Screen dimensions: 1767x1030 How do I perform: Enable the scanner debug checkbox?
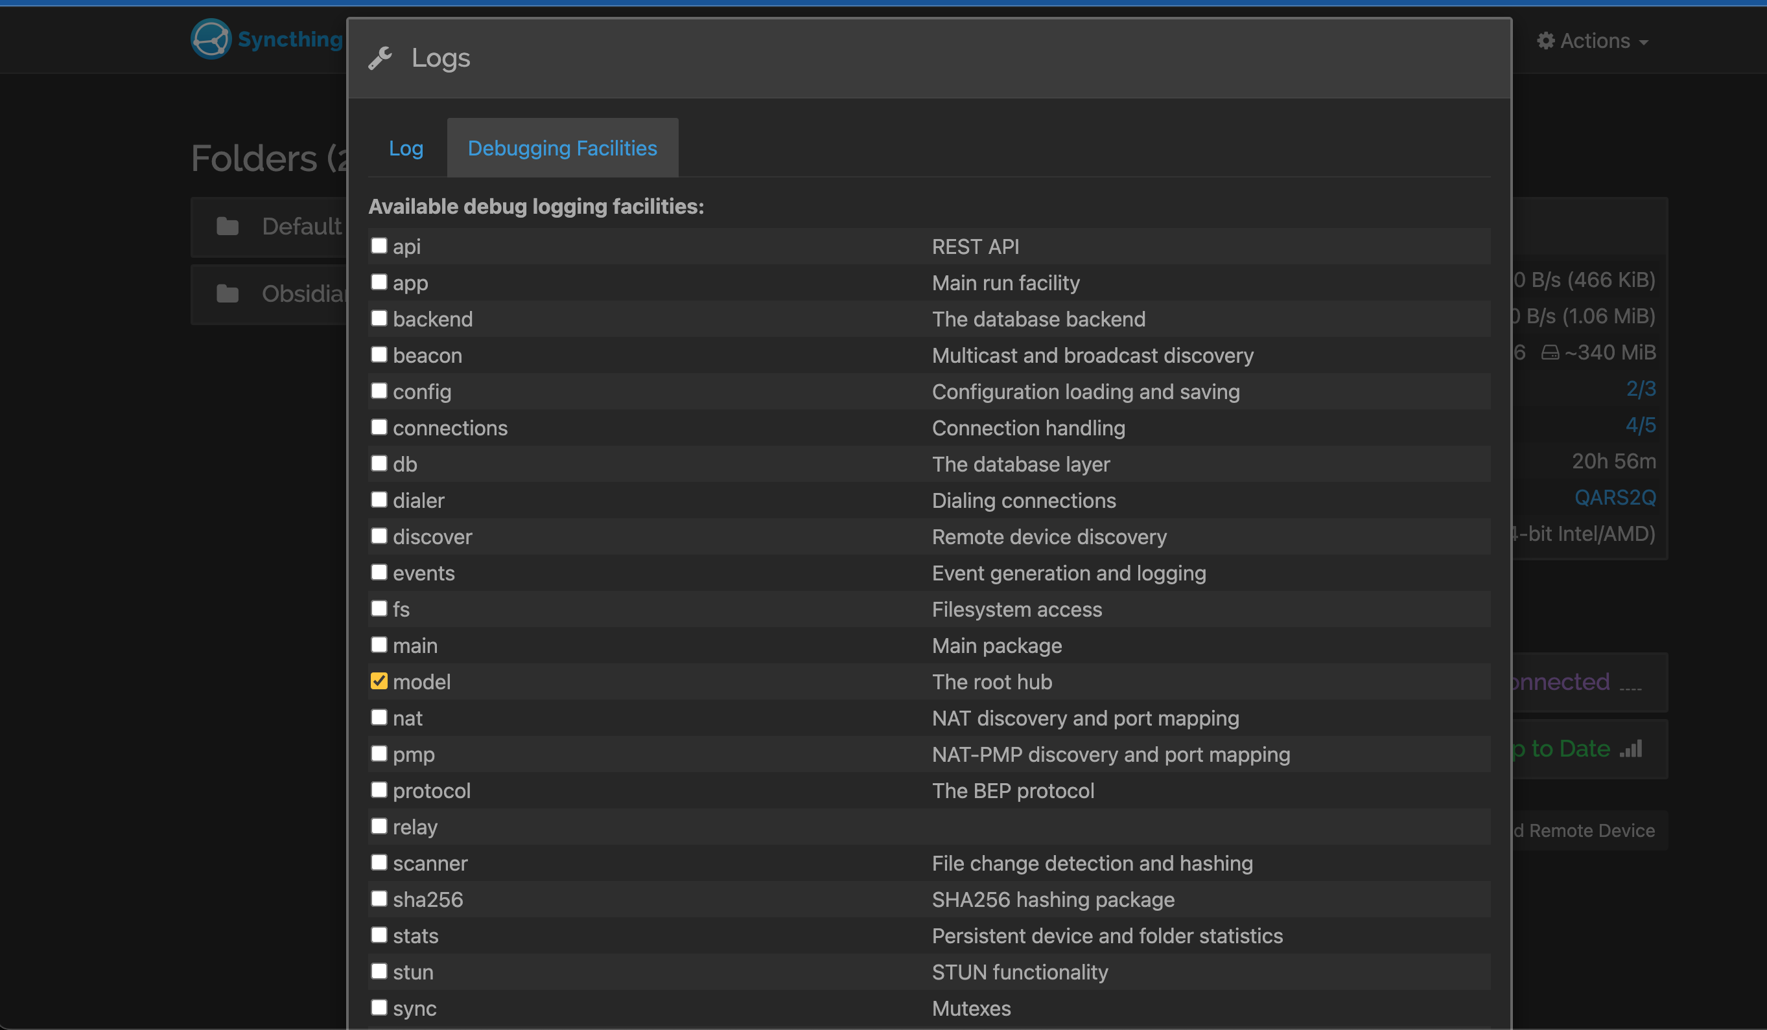(x=379, y=862)
